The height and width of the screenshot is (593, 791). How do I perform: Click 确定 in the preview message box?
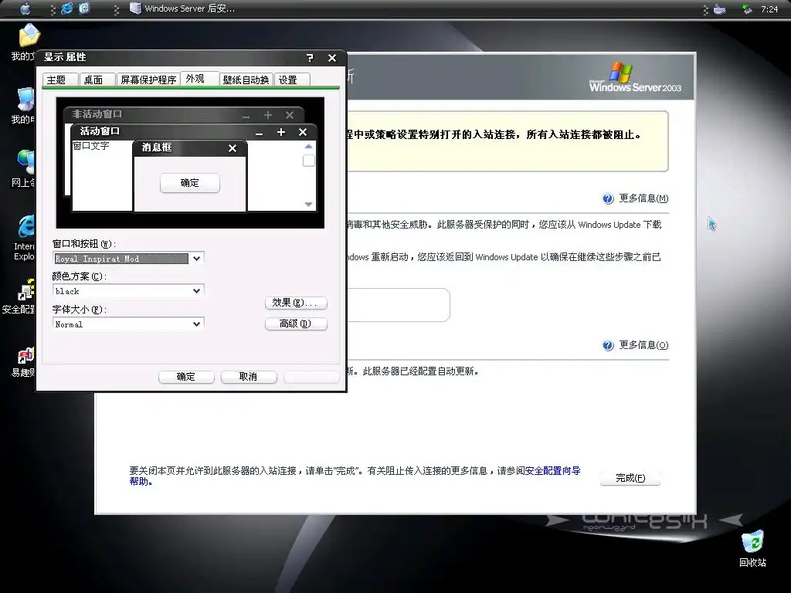[x=190, y=183]
